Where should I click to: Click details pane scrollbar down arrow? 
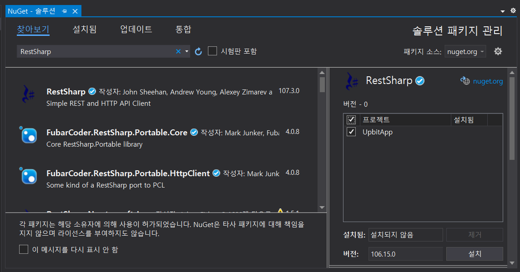tap(512, 263)
